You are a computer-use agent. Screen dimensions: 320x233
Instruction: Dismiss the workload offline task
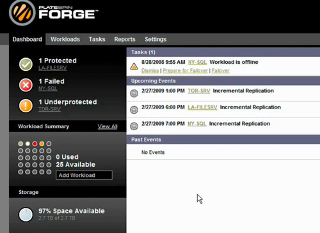click(150, 71)
